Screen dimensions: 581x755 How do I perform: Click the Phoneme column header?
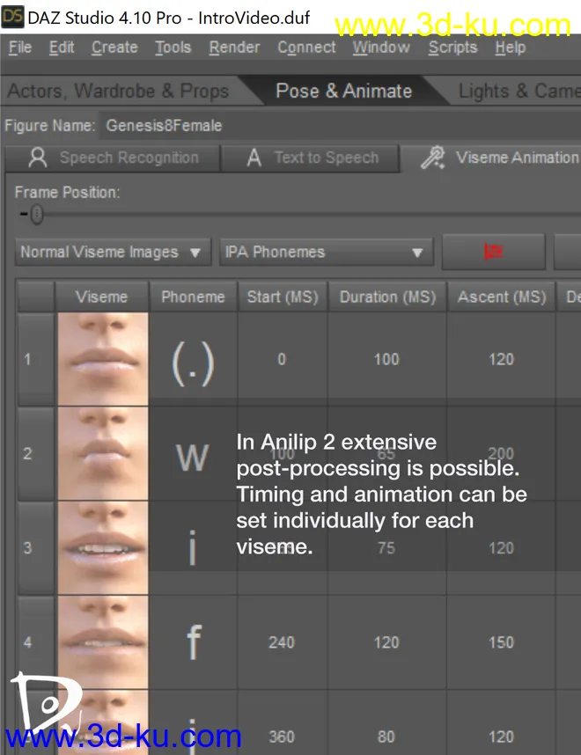coord(193,297)
